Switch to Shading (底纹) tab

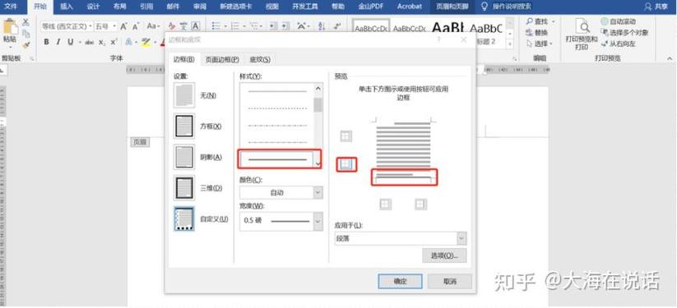pos(260,59)
